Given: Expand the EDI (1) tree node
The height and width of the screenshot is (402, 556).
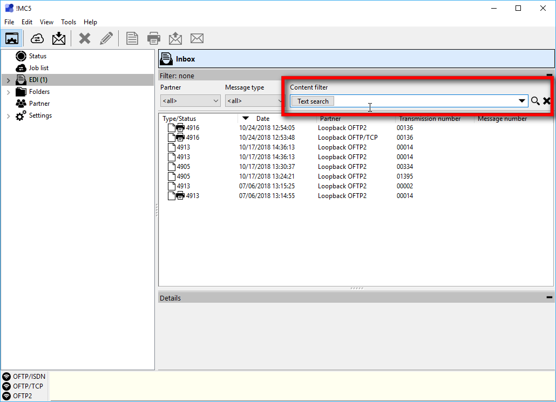Looking at the screenshot, I should tap(8, 80).
